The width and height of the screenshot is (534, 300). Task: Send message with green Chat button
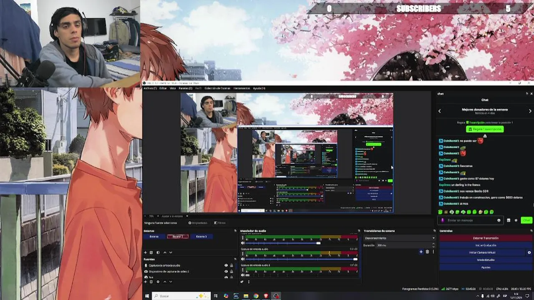coord(526,220)
